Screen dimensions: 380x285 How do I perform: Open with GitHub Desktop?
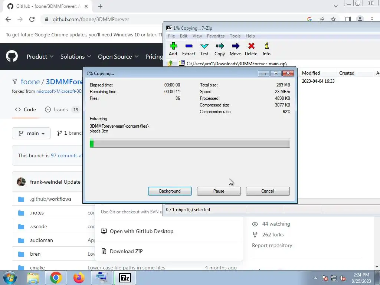(x=137, y=231)
